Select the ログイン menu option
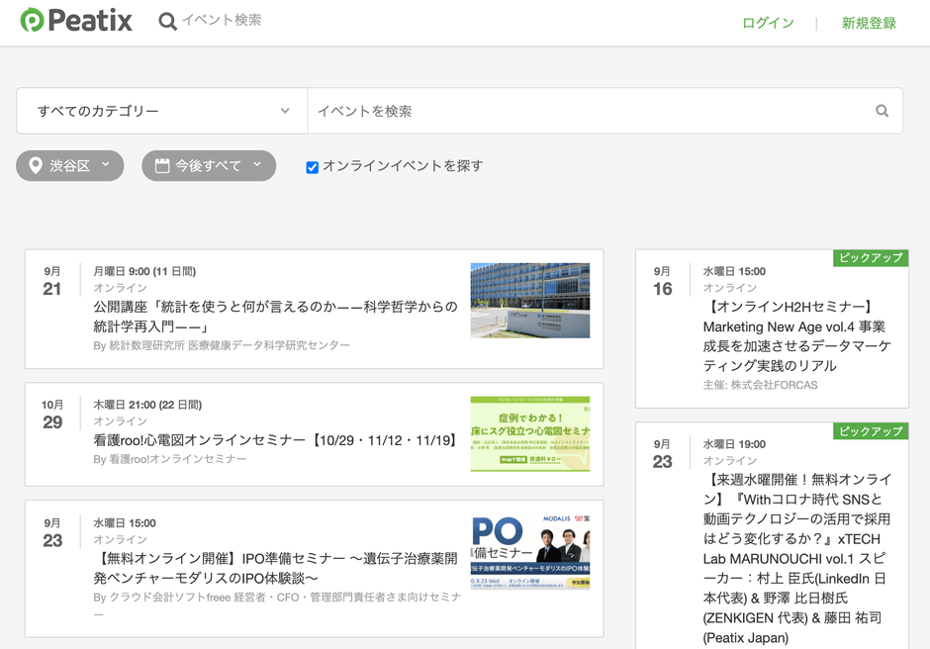Image resolution: width=930 pixels, height=649 pixels. [x=767, y=22]
